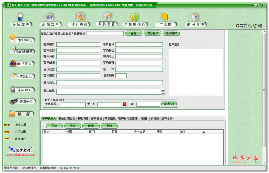Click the right-side vertical scrollbar
This screenshot has width=269, height=173.
click(x=264, y=90)
